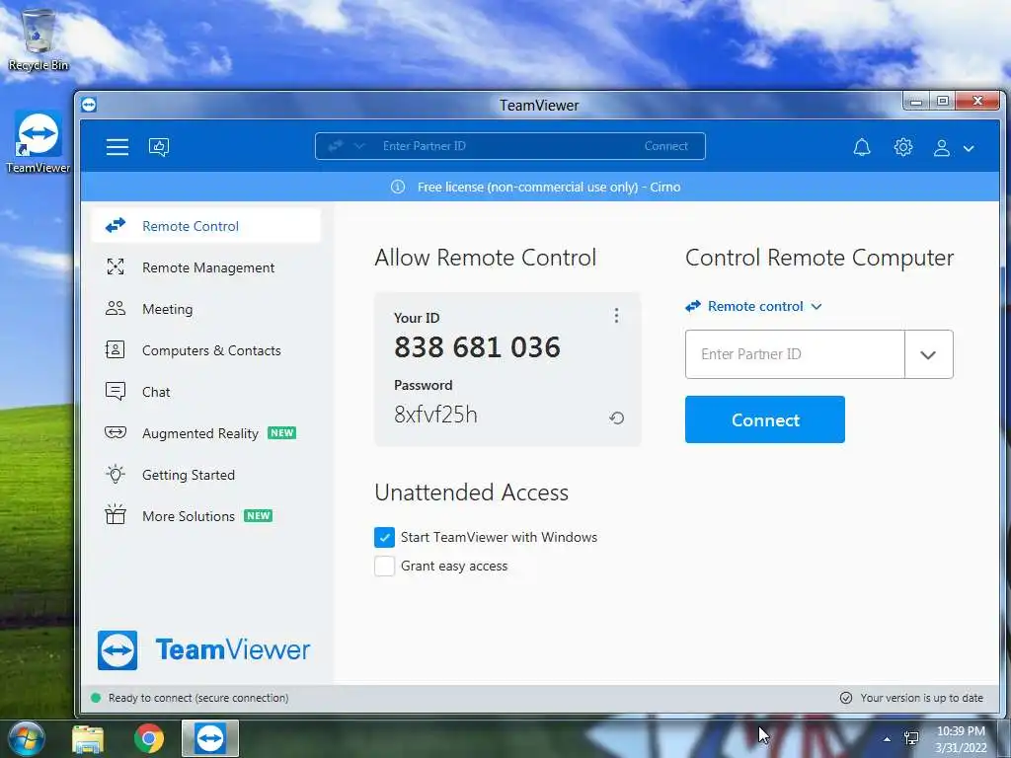Click the green connection status dot
1011x758 pixels.
point(96,698)
